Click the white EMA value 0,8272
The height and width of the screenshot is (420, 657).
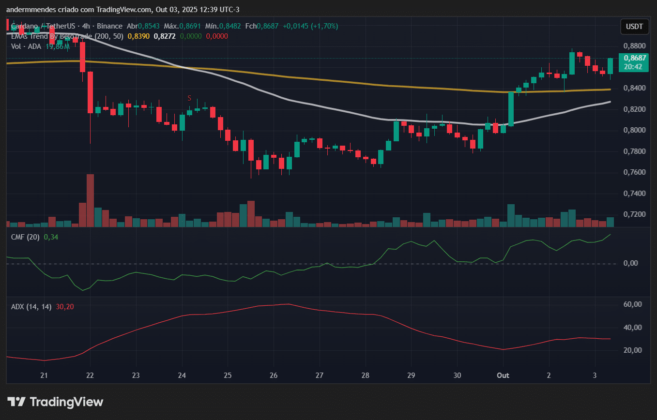164,36
